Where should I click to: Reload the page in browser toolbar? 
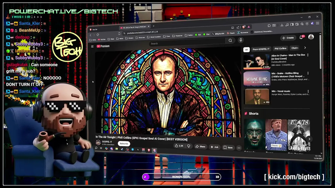pos(98,35)
